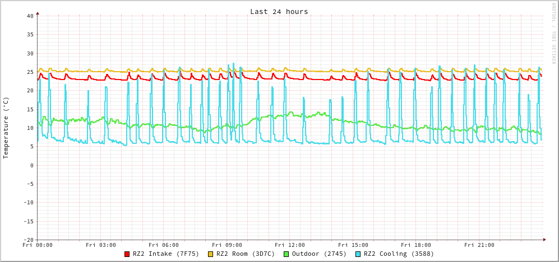This screenshot has width=559, height=262.
Task: Click the Fri 00:00 time axis label
Action: 38,245
